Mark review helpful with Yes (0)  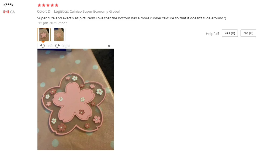[230, 33]
